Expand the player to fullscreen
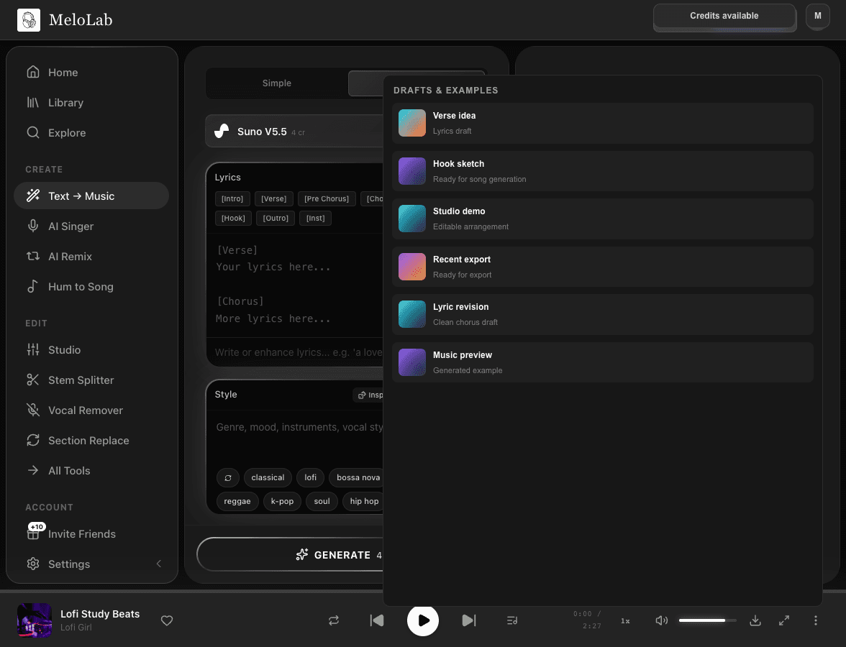Viewport: 846px width, 647px height. click(784, 620)
